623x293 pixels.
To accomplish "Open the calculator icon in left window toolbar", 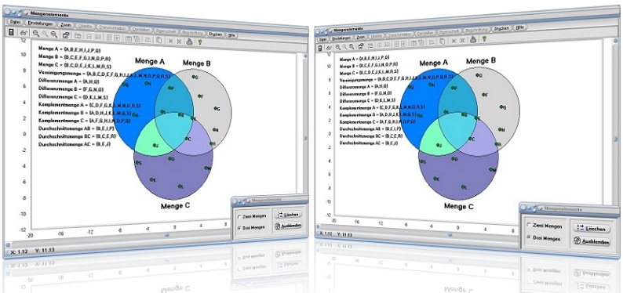I will (12, 32).
